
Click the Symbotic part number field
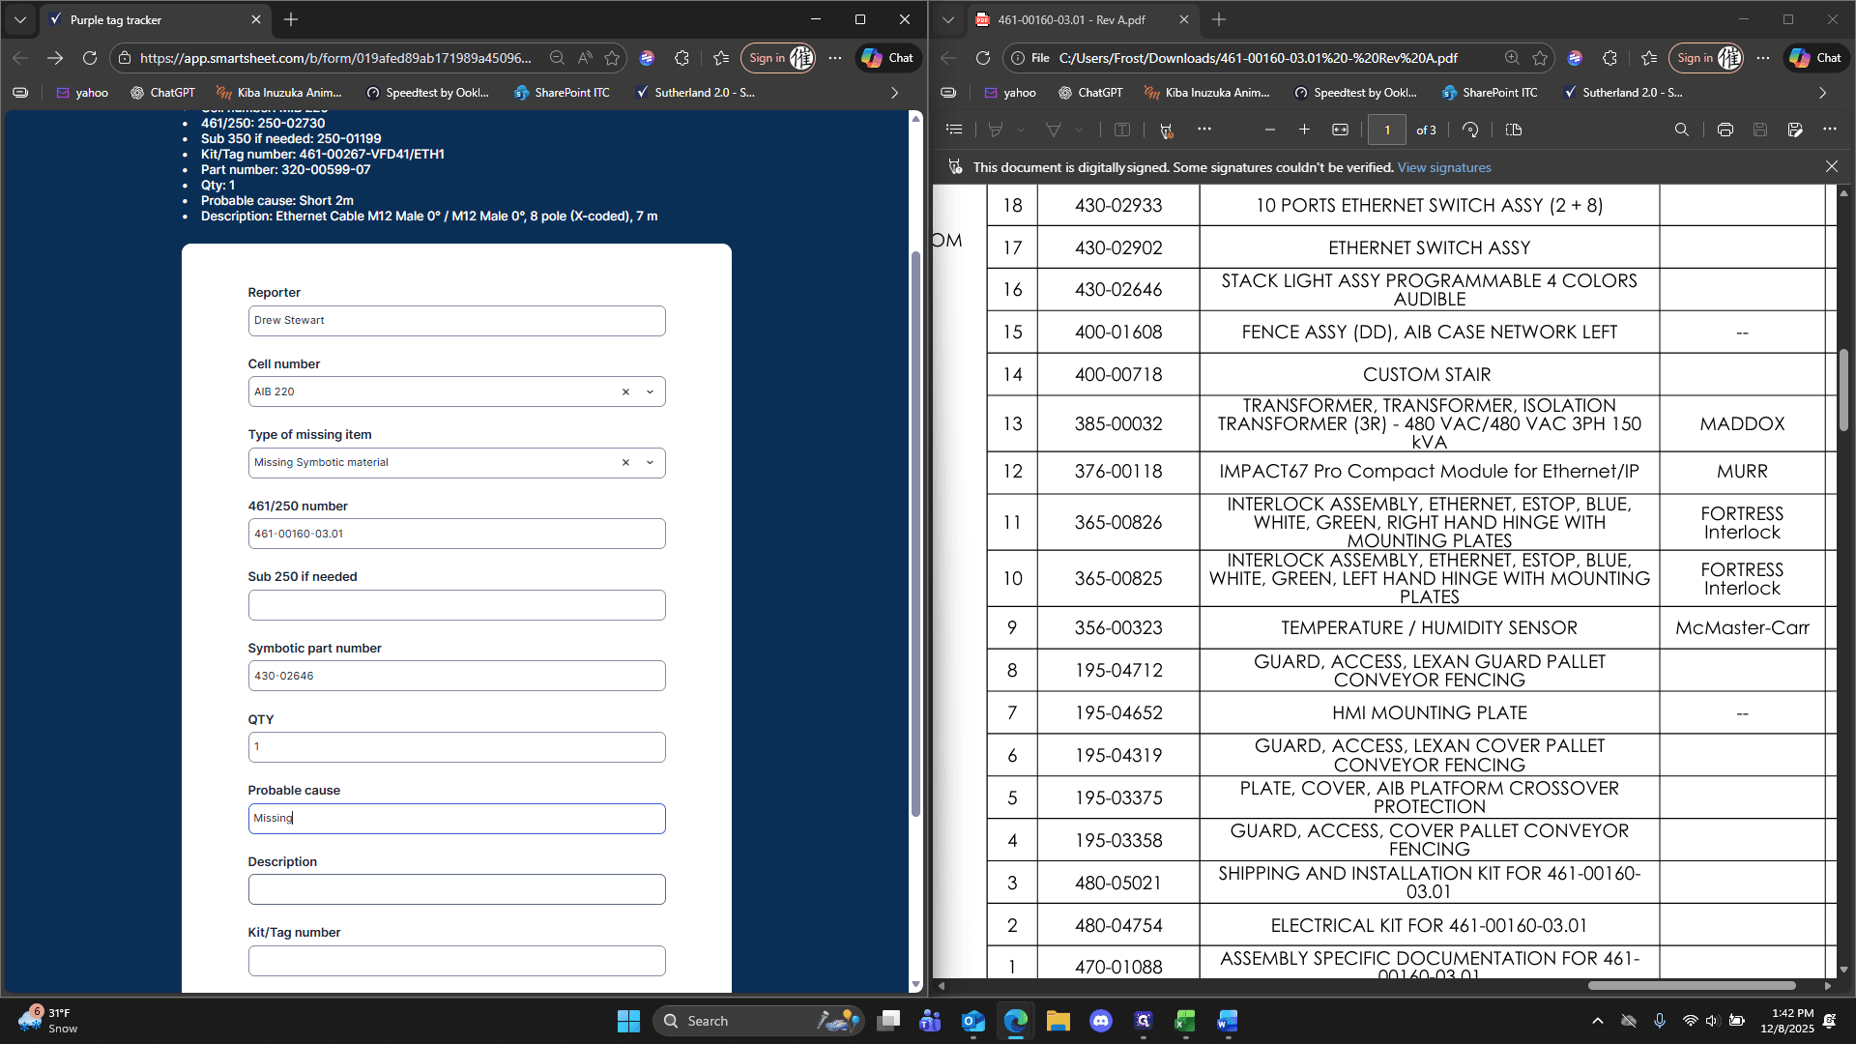pyautogui.click(x=456, y=676)
